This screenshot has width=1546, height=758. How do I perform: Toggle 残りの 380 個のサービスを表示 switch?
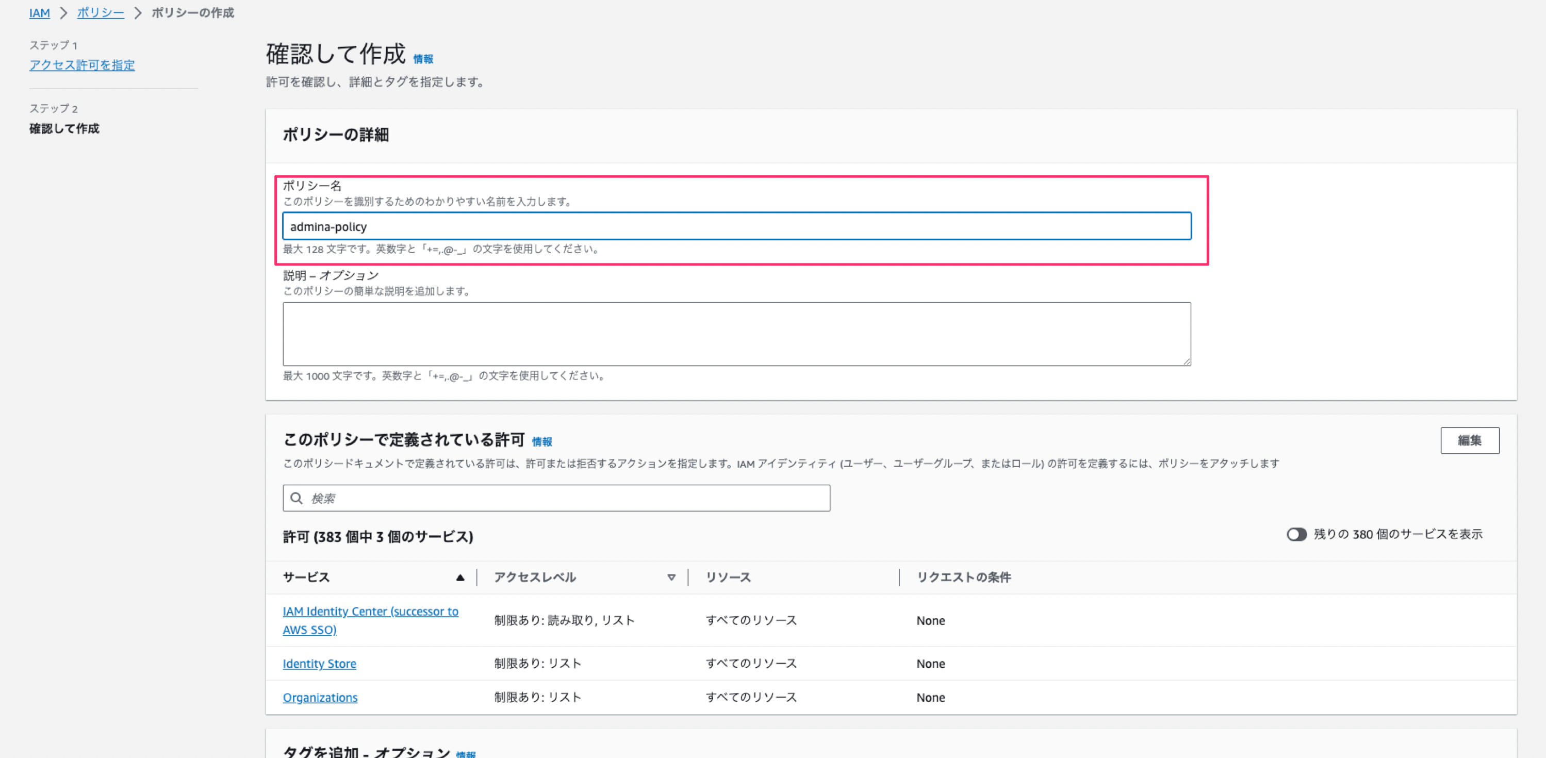[1296, 534]
